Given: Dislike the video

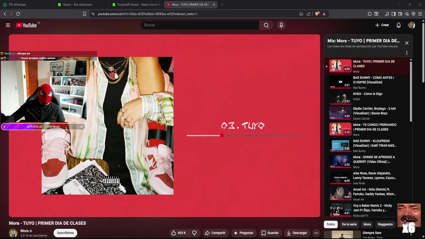Looking at the screenshot, I should [195, 233].
